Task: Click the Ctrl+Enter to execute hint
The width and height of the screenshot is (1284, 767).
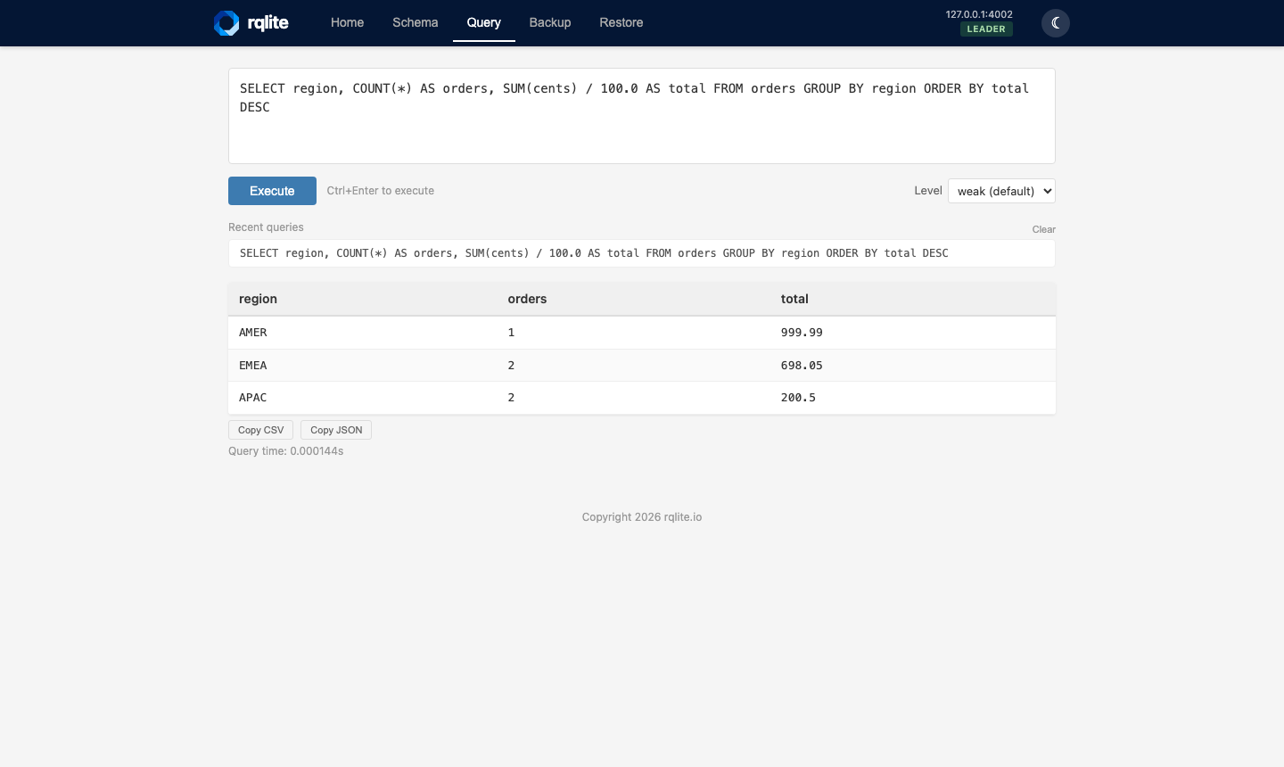Action: (381, 191)
